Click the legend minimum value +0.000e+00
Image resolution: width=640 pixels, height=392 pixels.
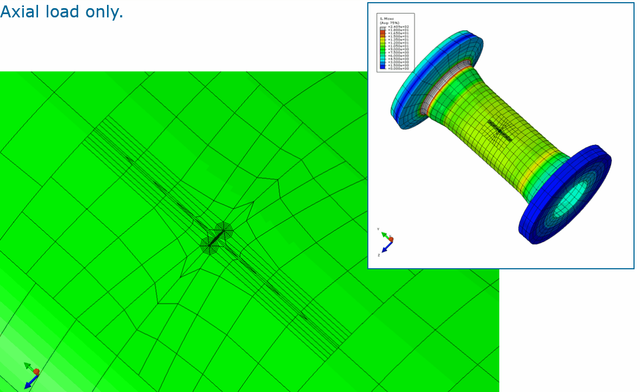[x=398, y=69]
